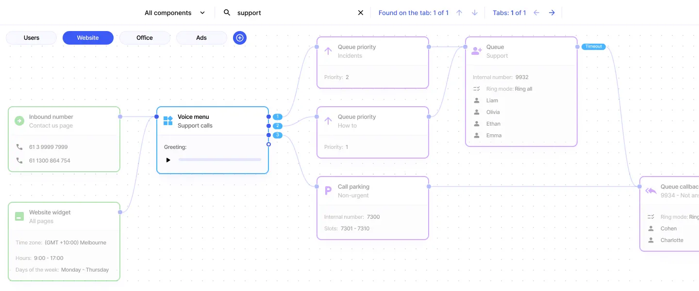This screenshot has height=291, width=699.
Task: Click the person icon beside Charlotte
Action: pyautogui.click(x=650, y=240)
